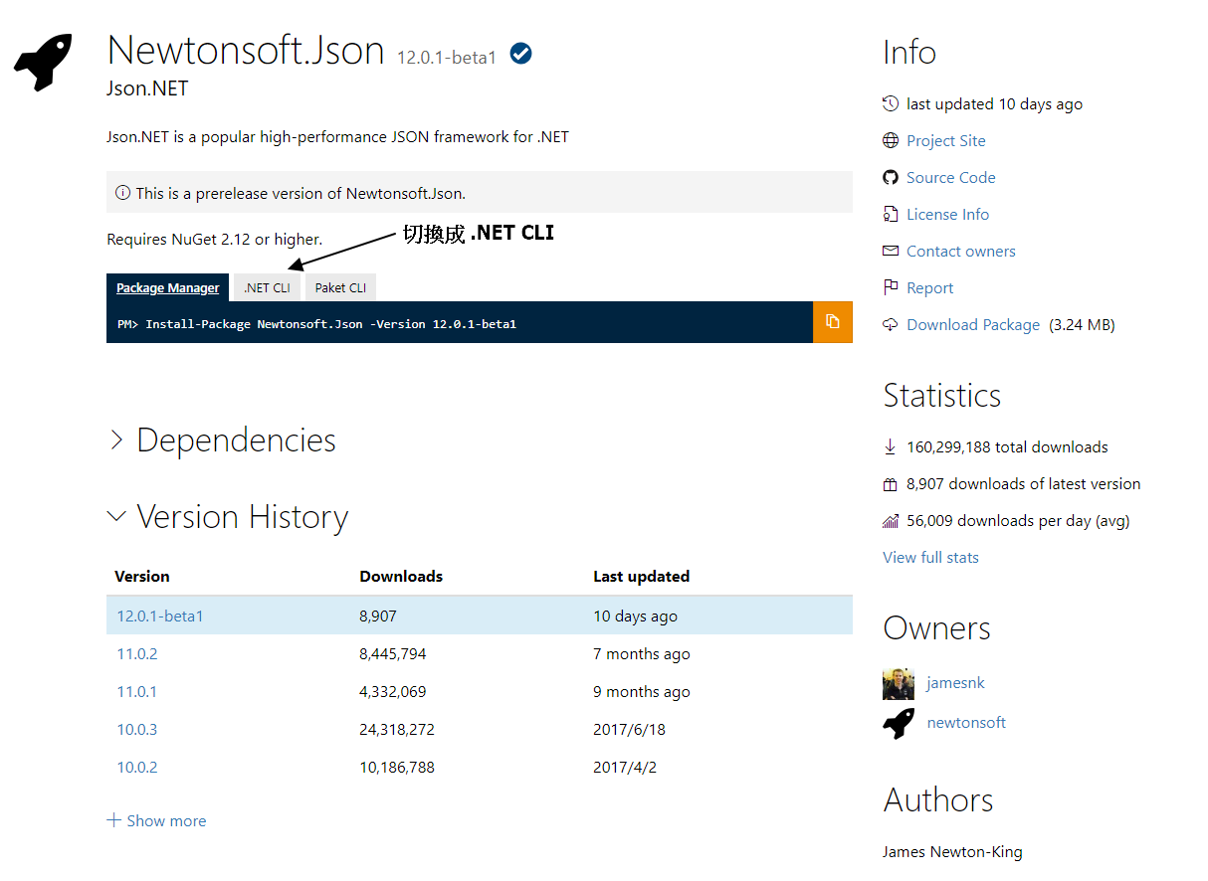Image resolution: width=1208 pixels, height=881 pixels.
Task: Select the Package Manager tab
Action: [168, 287]
